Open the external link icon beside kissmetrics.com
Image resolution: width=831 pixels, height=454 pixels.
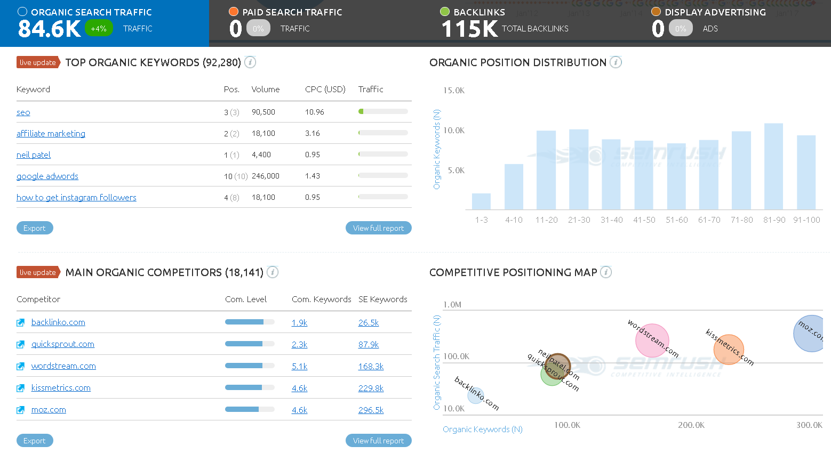click(x=21, y=388)
